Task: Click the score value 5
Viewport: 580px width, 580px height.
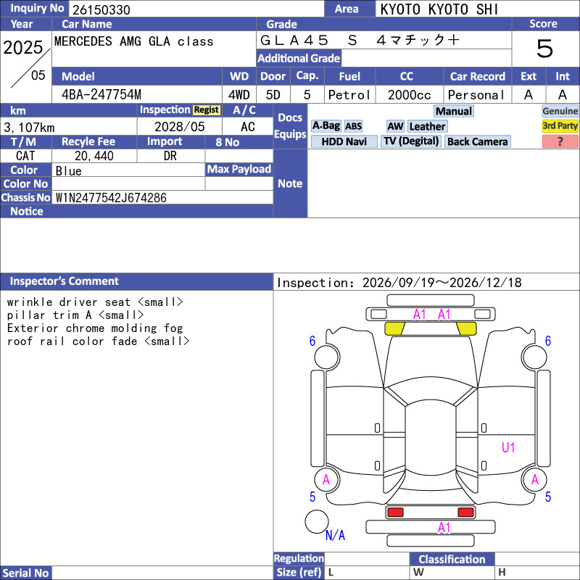Action: pyautogui.click(x=544, y=48)
